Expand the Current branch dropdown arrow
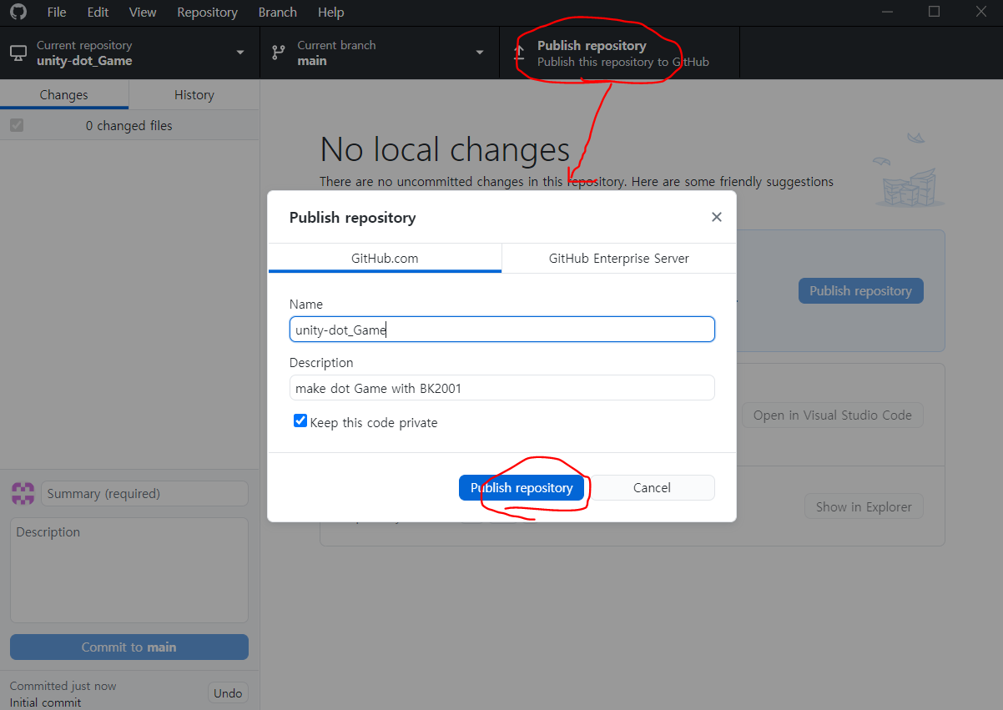 (x=480, y=53)
